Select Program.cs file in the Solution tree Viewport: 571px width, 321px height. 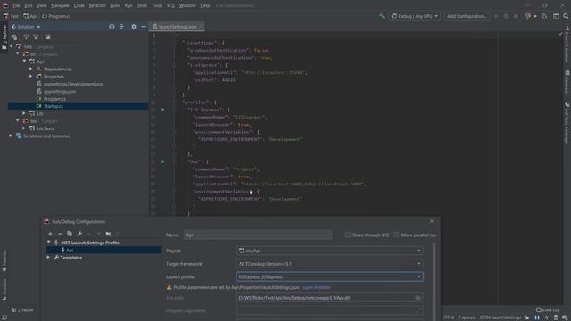(54, 99)
